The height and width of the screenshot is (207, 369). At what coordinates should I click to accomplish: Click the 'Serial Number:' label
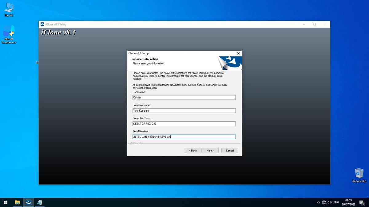pos(141,131)
